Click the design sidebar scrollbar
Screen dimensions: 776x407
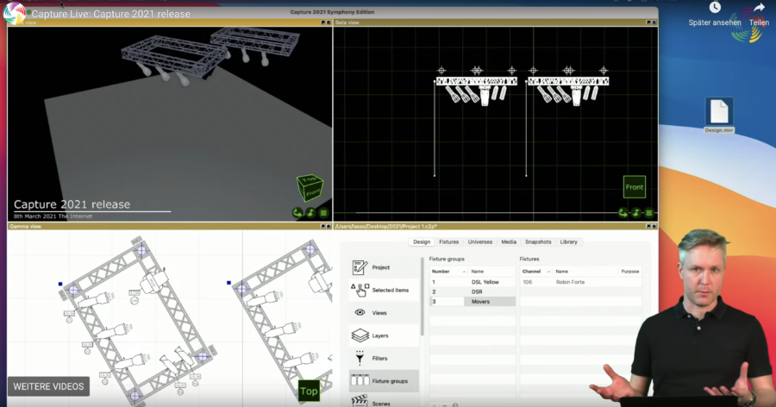422,297
